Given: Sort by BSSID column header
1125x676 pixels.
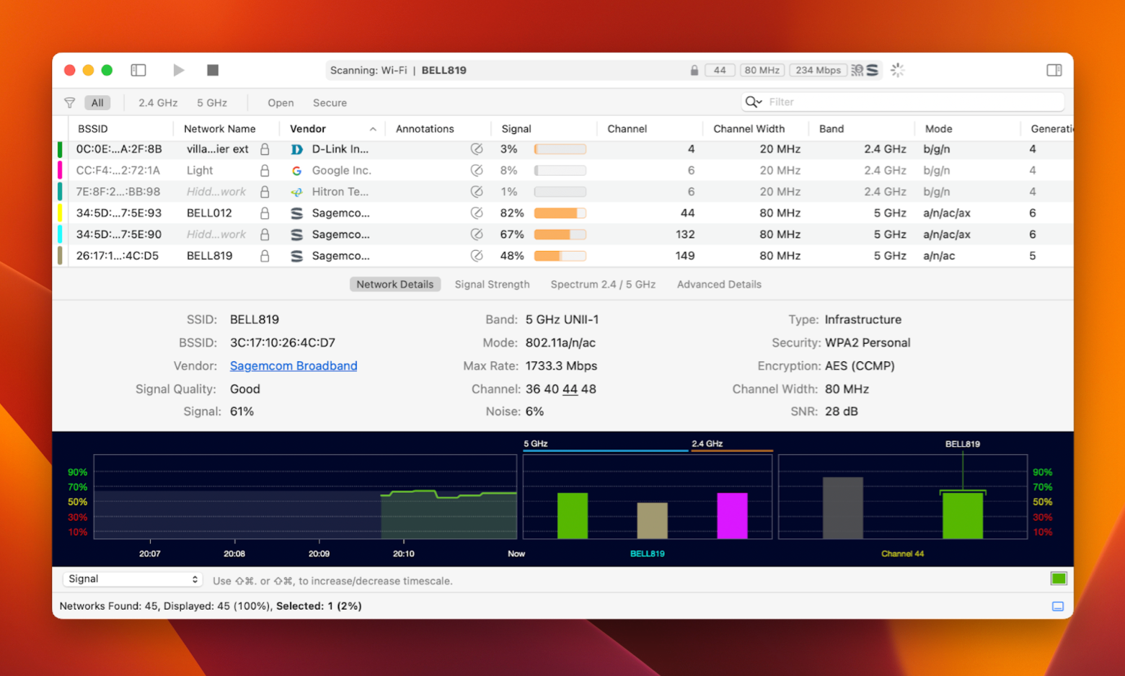Looking at the screenshot, I should tap(92, 129).
